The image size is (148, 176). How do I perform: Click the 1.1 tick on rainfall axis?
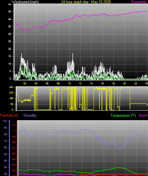click(14, 126)
